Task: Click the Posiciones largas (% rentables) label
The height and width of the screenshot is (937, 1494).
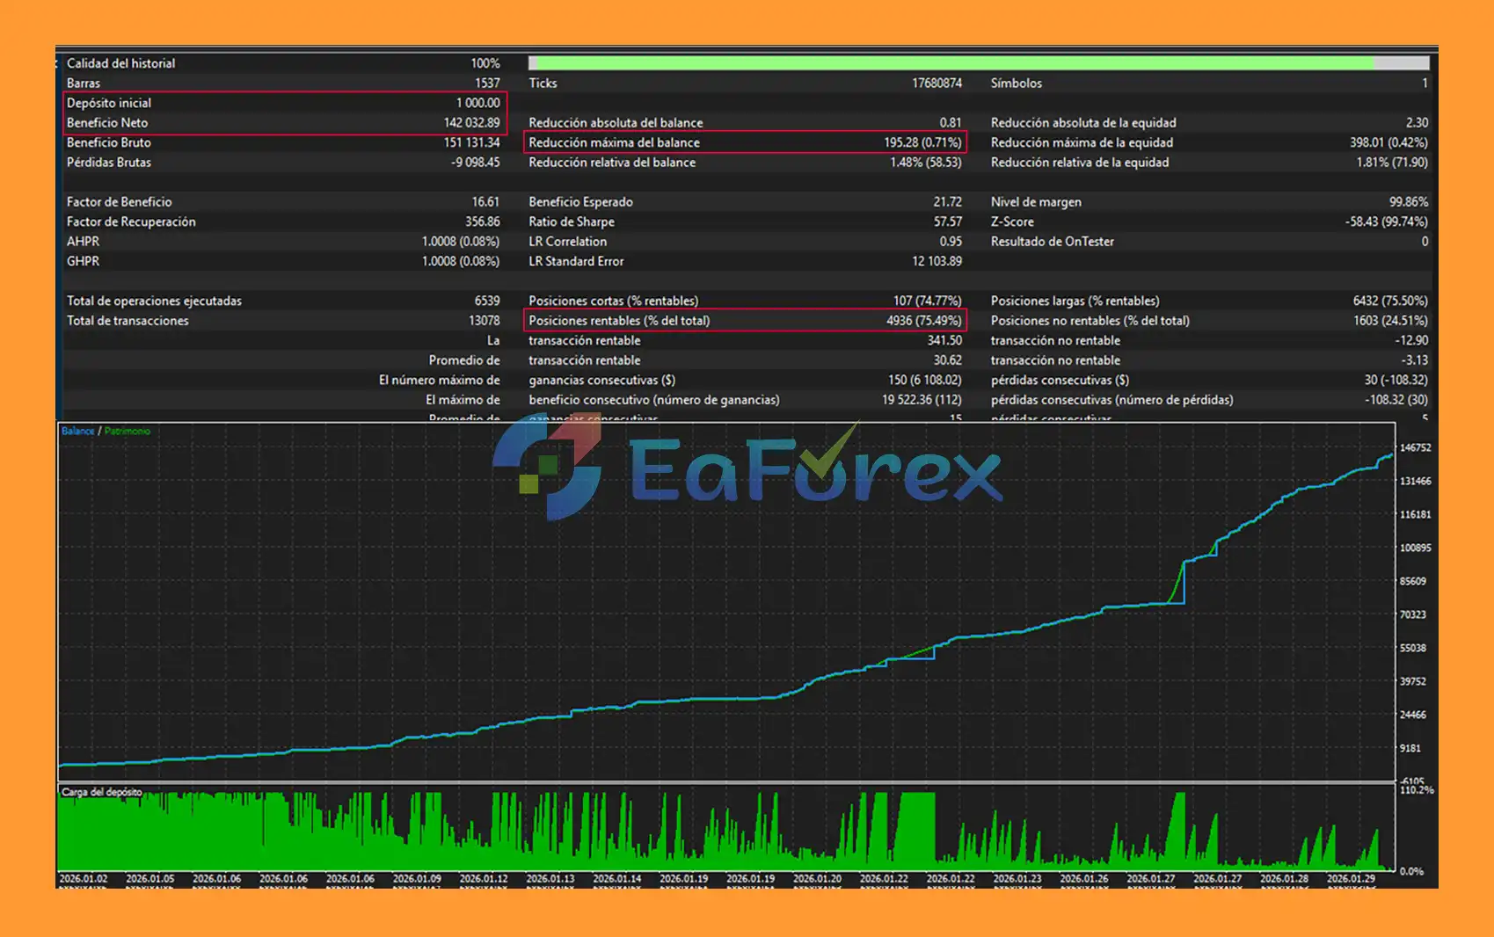Action: 1075,301
